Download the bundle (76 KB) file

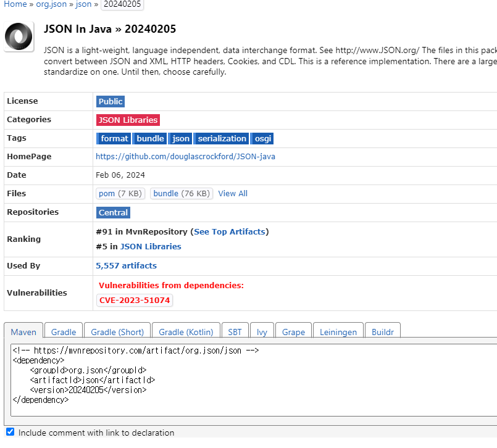182,194
